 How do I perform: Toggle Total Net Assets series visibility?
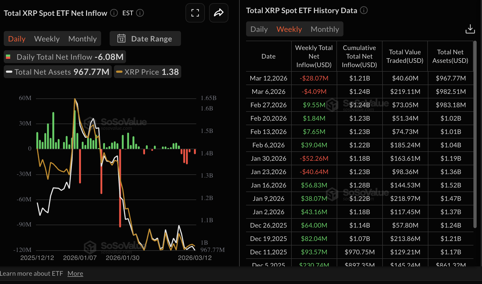(x=58, y=72)
